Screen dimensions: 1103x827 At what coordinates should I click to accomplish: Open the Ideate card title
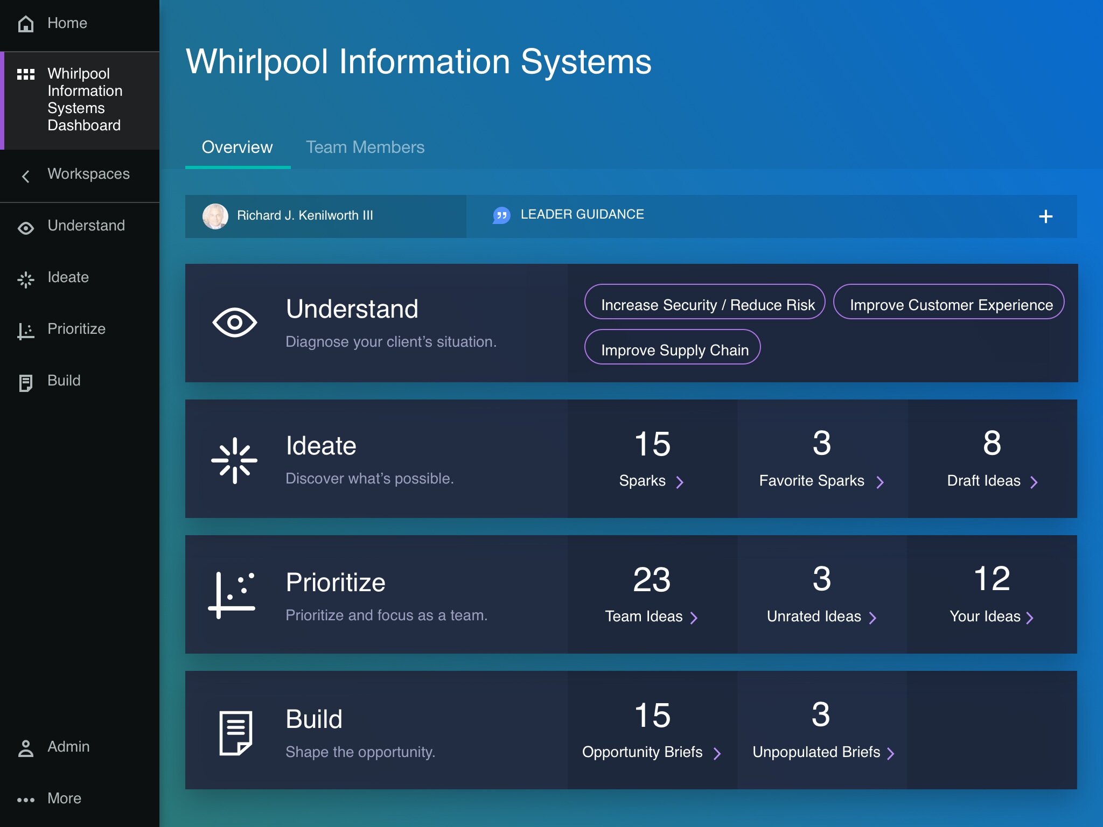pyautogui.click(x=322, y=446)
